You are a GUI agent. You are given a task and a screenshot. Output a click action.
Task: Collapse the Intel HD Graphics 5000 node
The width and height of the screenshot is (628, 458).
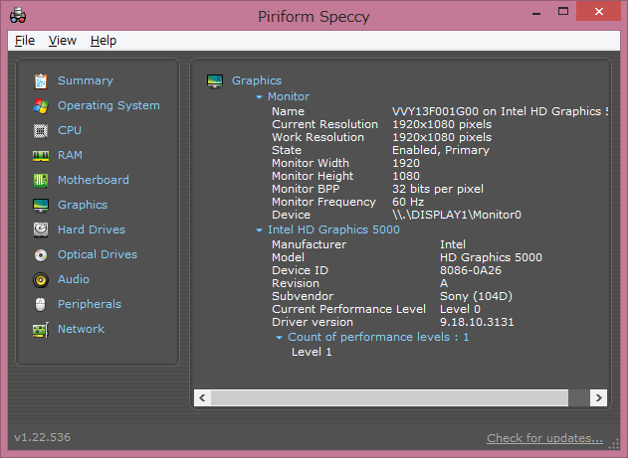(x=259, y=230)
